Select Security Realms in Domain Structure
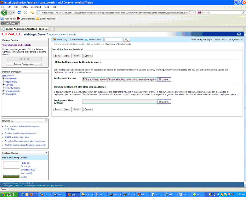This screenshot has width=246, height=197. point(13,88)
